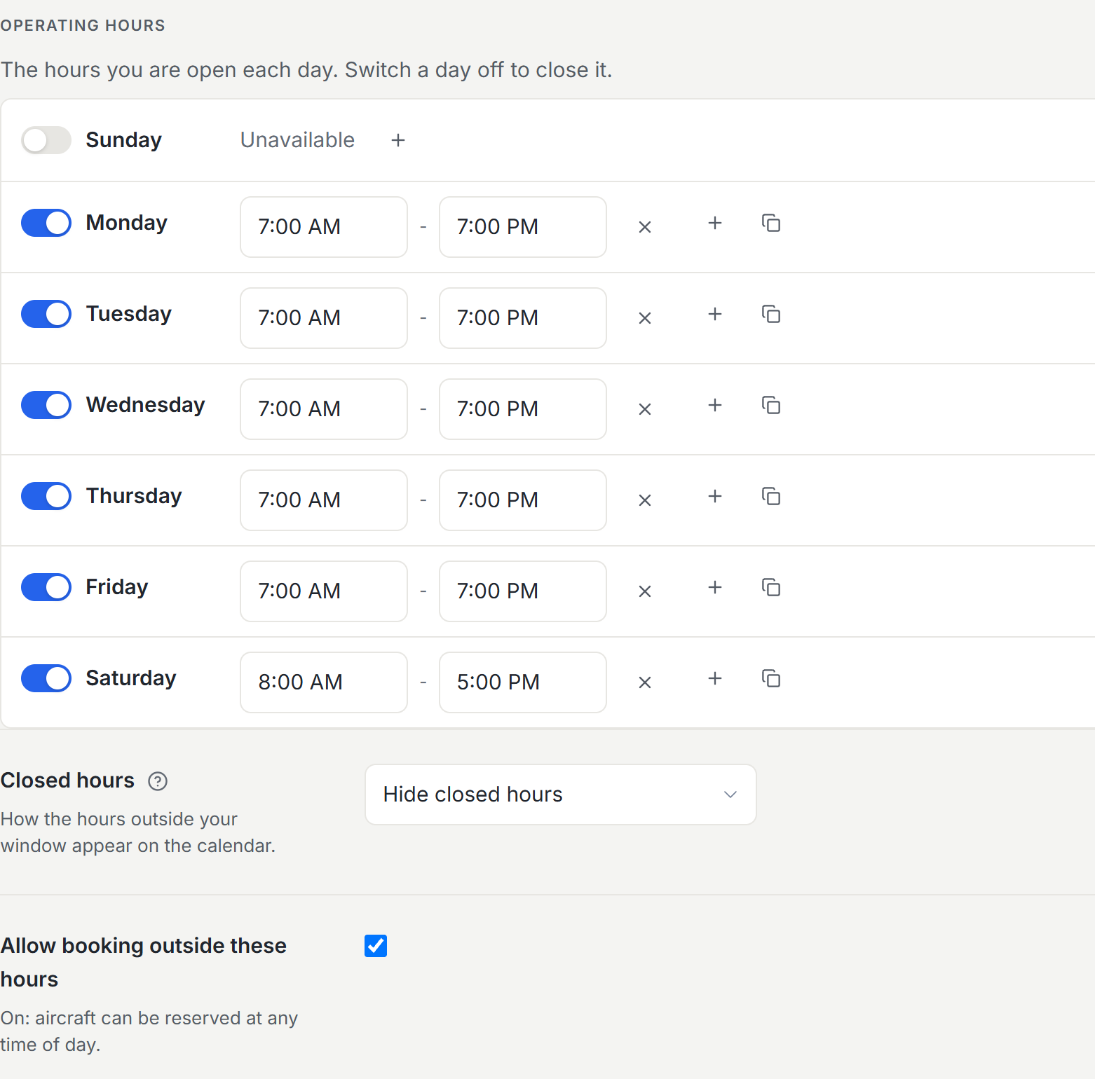Remove Thursday's time range

coord(645,500)
